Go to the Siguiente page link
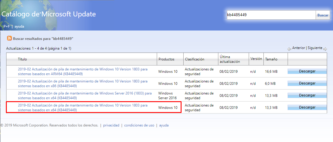This screenshot has height=142, width=333. (315, 48)
